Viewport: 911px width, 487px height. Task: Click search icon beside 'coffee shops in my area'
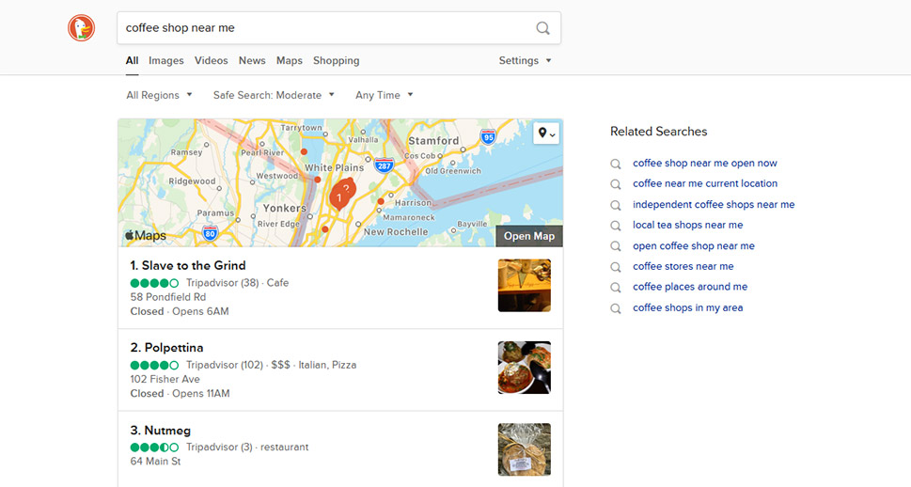point(615,308)
